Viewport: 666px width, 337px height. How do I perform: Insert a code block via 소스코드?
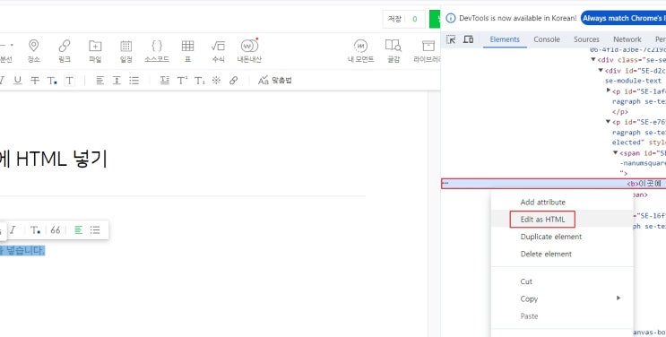(x=157, y=50)
